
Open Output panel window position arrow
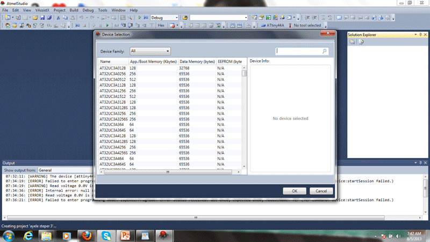[x=415, y=163]
